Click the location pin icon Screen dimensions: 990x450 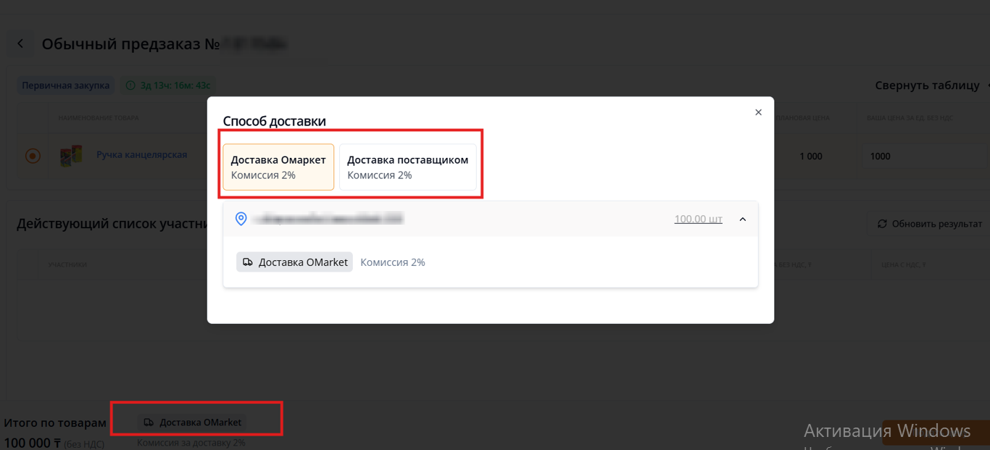(x=241, y=219)
